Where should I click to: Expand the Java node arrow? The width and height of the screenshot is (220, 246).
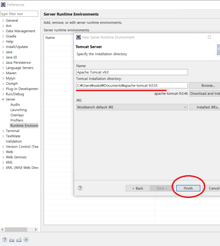click(3, 52)
